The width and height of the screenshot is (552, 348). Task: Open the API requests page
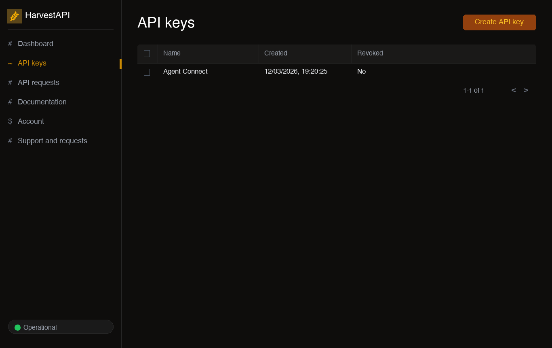38,83
